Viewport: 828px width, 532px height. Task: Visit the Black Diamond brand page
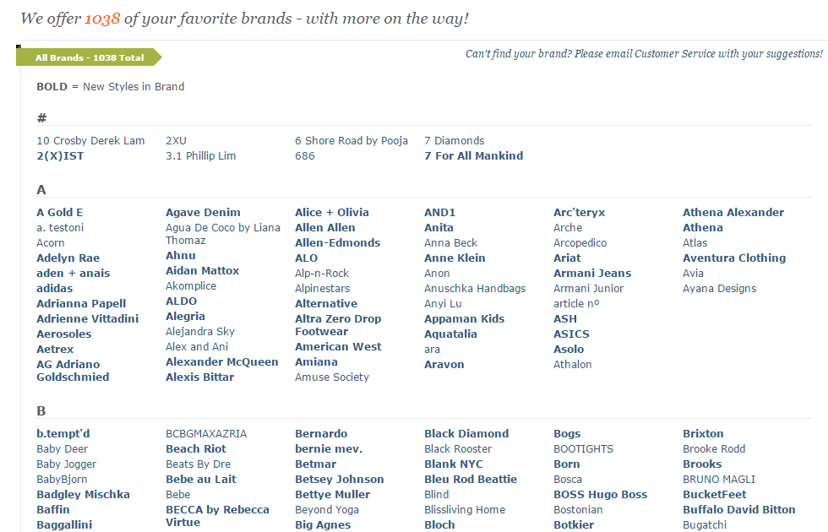click(x=466, y=434)
